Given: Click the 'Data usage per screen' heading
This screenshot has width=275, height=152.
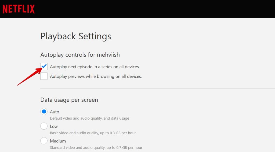Looking at the screenshot, I should pos(69,100).
